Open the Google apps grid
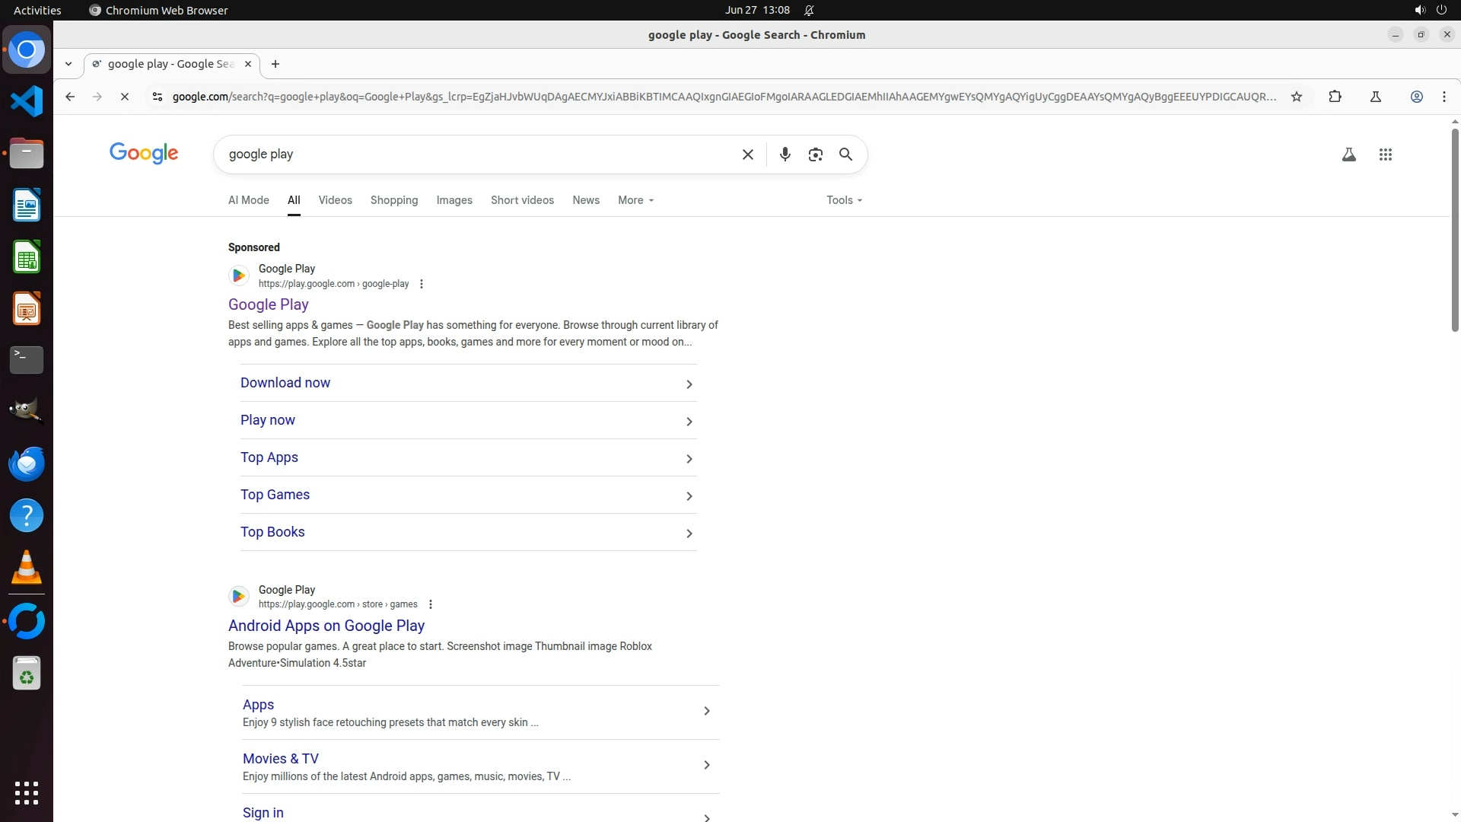 tap(1385, 155)
